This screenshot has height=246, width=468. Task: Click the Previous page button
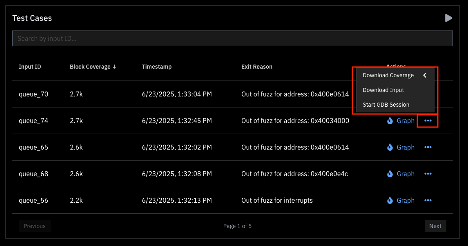click(x=35, y=226)
